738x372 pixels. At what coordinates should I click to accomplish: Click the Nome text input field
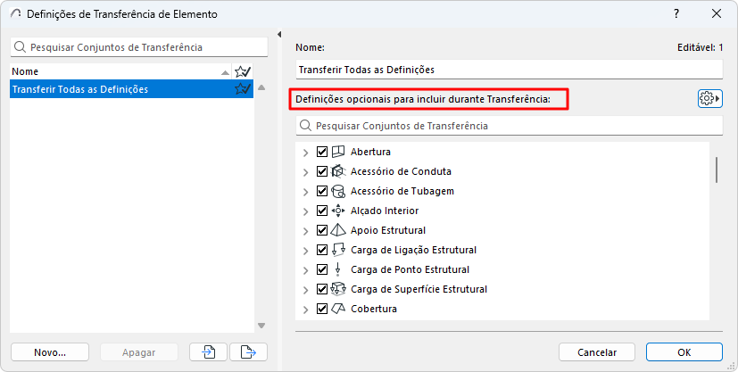(x=509, y=69)
